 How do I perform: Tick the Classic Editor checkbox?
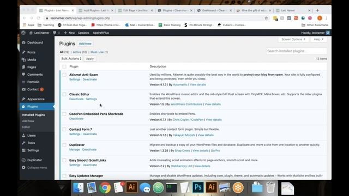click(64, 94)
